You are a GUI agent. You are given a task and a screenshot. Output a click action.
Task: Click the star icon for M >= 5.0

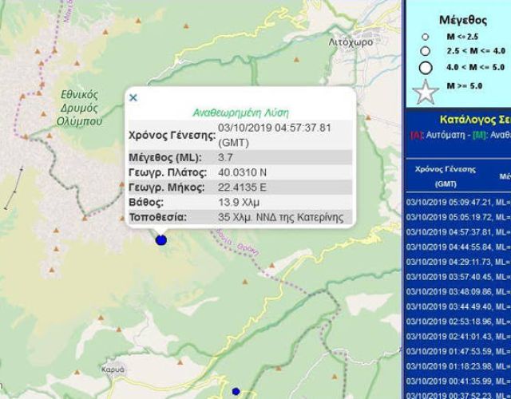click(x=426, y=91)
